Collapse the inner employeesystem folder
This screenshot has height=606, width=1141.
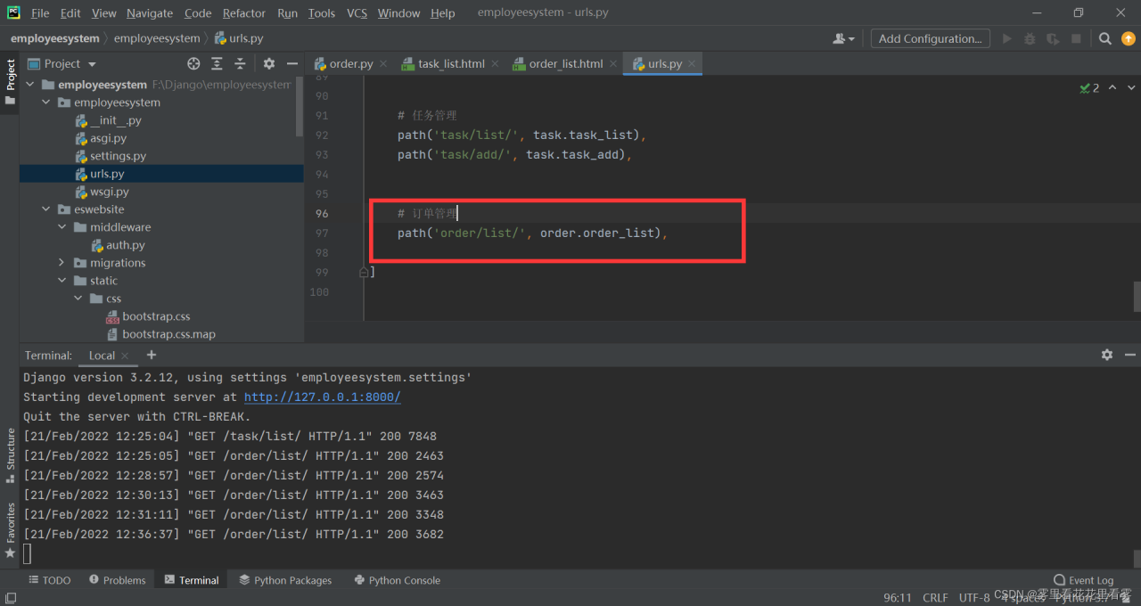(45, 102)
